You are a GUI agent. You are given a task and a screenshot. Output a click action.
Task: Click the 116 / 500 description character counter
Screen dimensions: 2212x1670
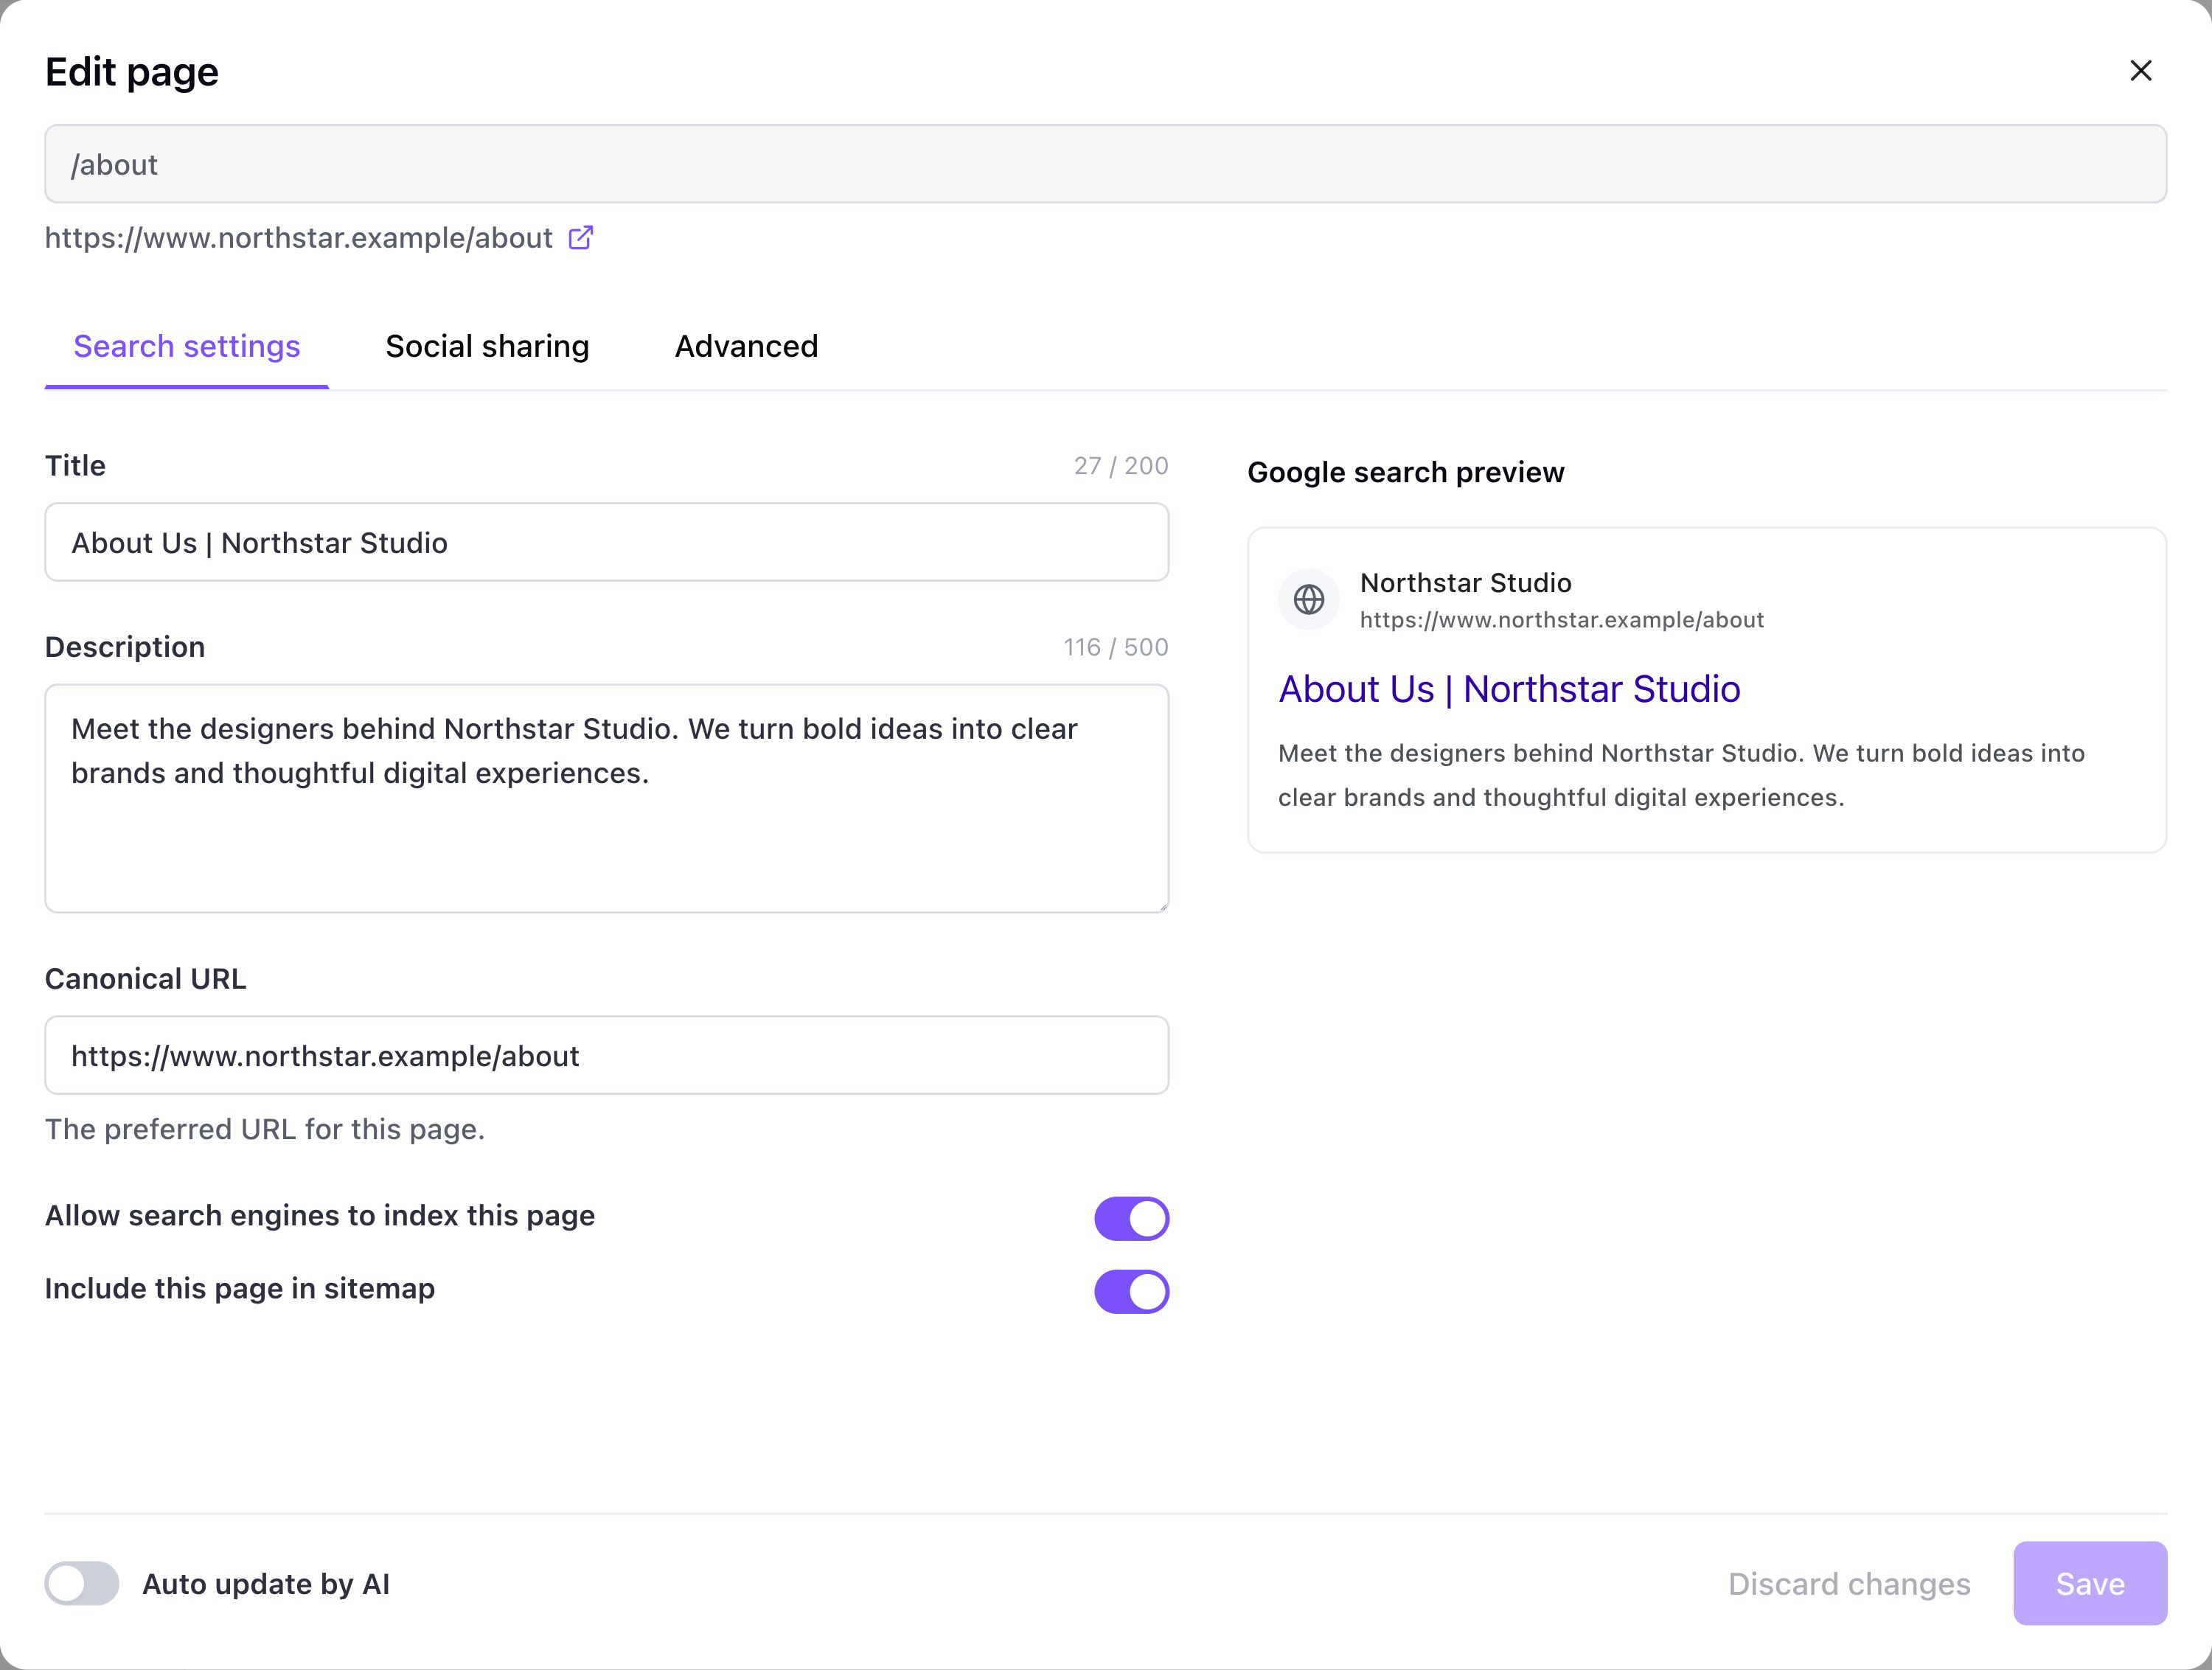(x=1116, y=647)
